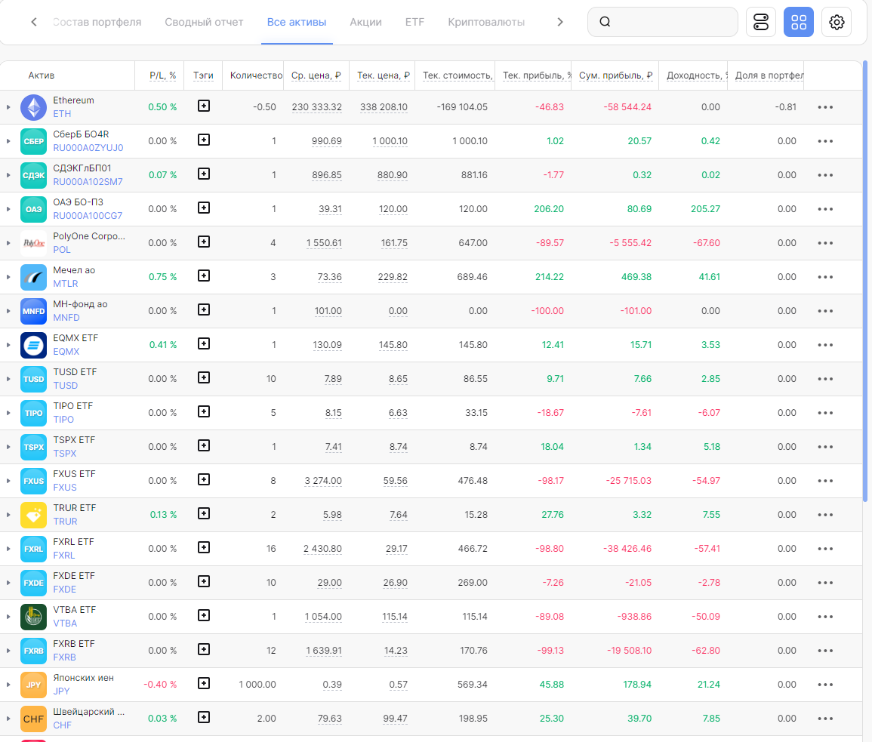Click the Ethereum coin logo icon
The image size is (872, 742).
tap(33, 107)
